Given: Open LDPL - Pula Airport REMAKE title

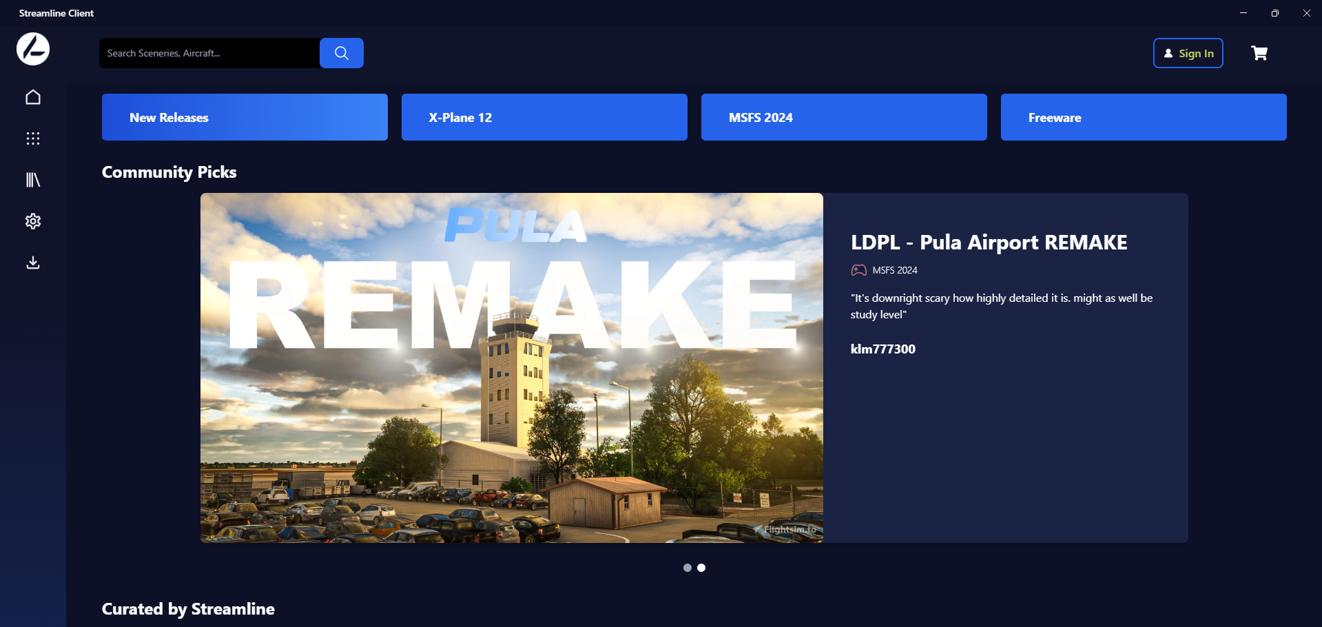Looking at the screenshot, I should tap(989, 243).
